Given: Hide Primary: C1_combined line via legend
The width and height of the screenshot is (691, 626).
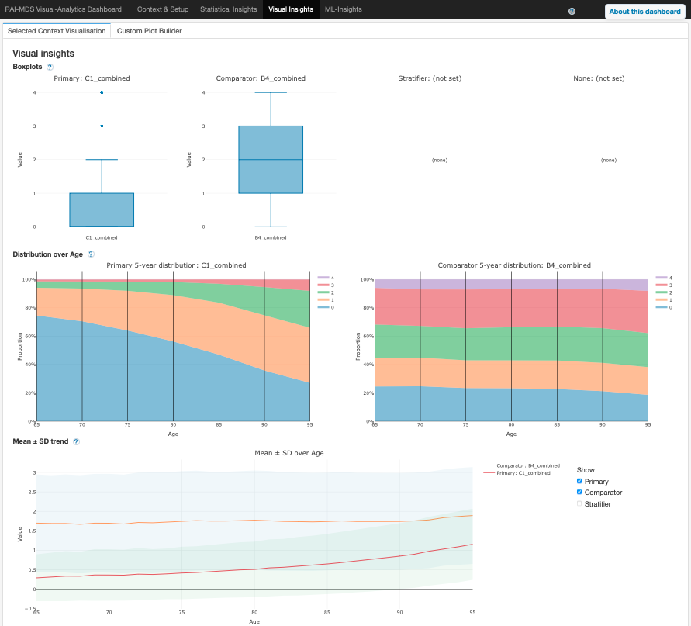Looking at the screenshot, I should coord(517,473).
